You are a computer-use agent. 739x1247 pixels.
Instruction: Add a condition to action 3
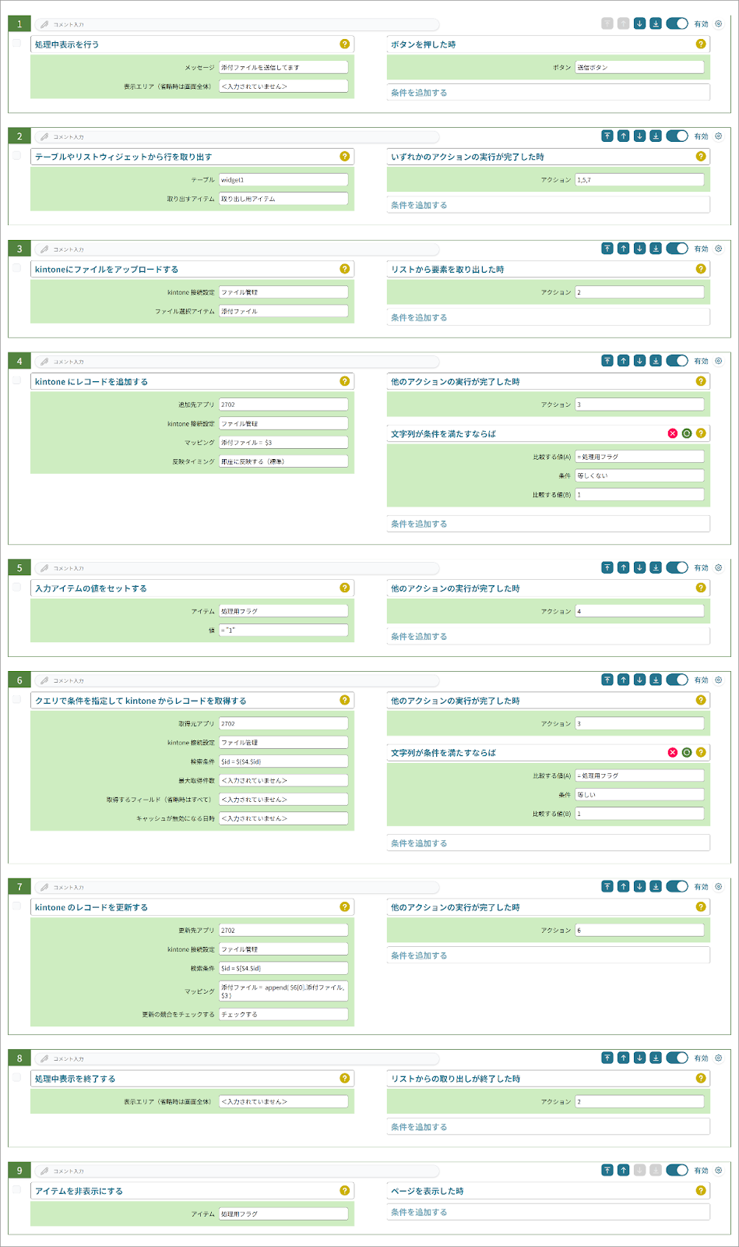click(548, 317)
